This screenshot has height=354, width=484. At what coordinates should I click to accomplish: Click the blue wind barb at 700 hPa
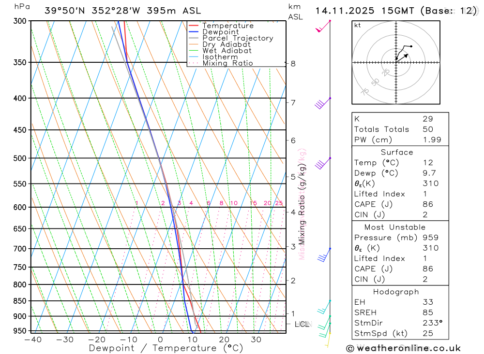pos(324,255)
